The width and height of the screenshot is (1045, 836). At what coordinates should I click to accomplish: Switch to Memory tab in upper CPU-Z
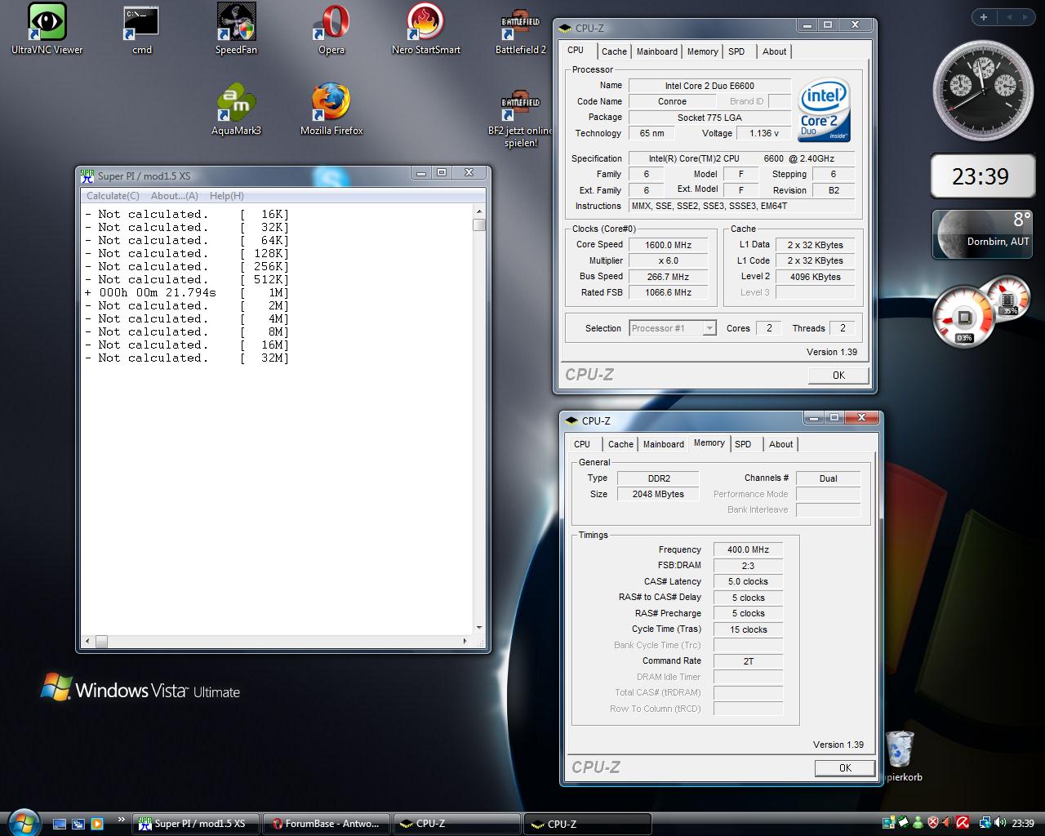pyautogui.click(x=702, y=51)
